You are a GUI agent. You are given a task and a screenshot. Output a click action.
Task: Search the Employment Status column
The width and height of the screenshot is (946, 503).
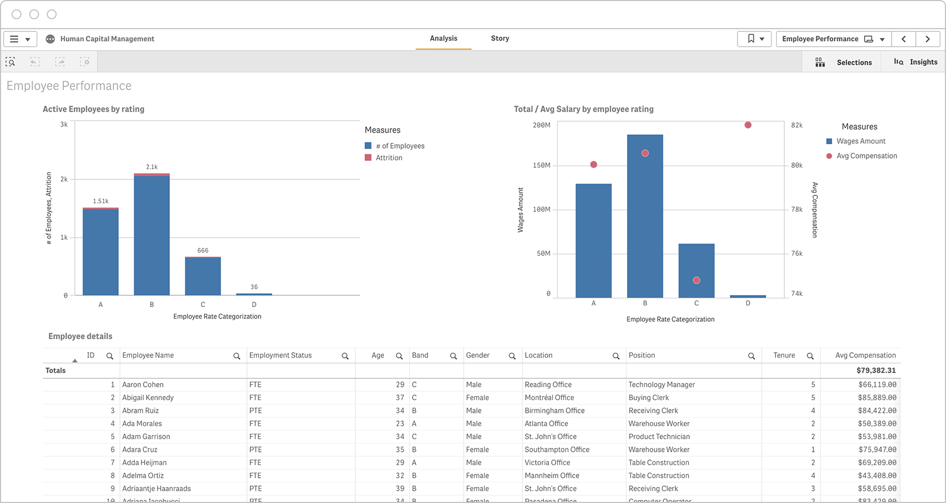345,356
